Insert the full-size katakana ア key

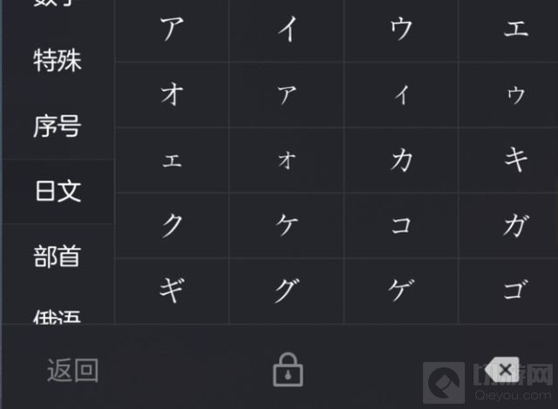(x=172, y=30)
